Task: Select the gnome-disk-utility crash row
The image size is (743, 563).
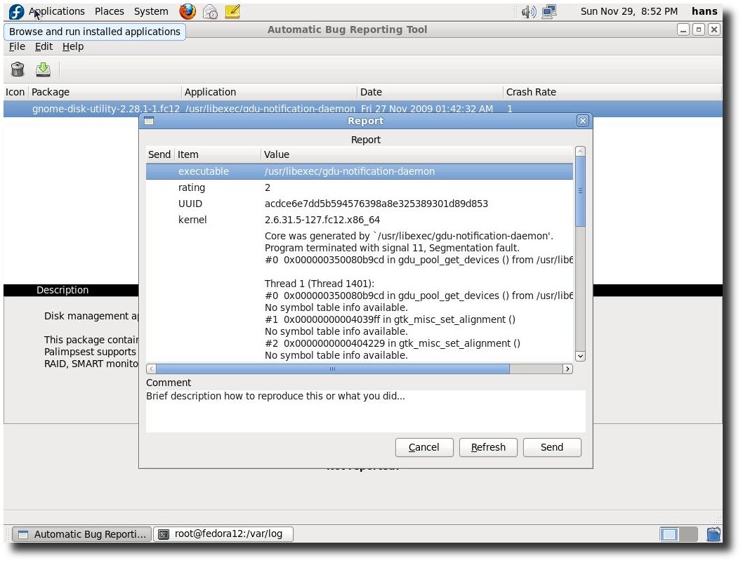Action: [x=362, y=108]
